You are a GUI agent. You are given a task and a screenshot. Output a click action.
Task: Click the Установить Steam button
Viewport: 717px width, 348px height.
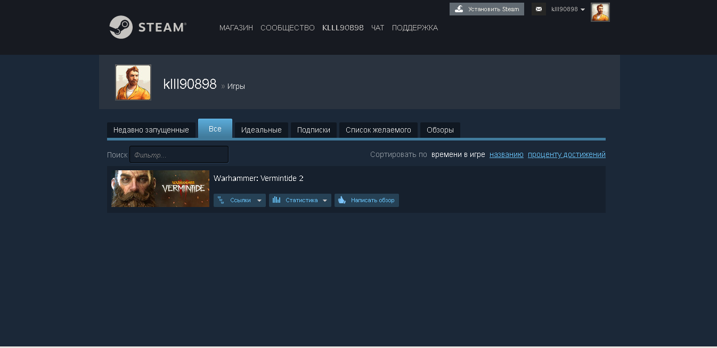pos(487,9)
